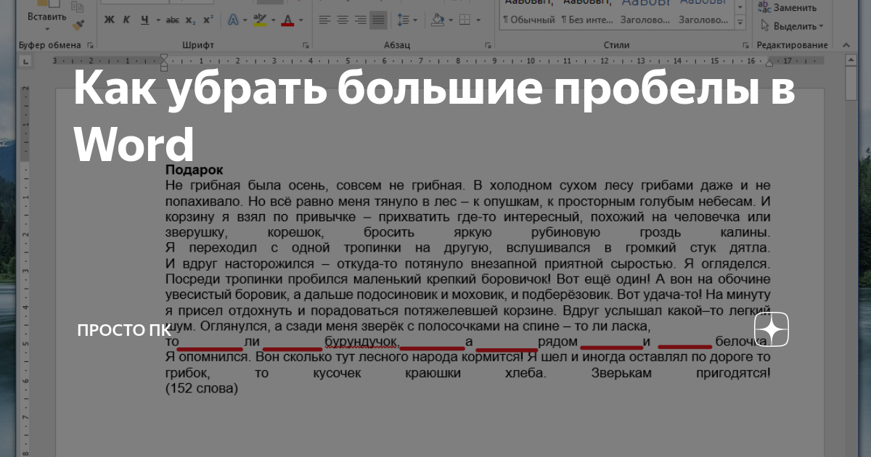Click the Шрифт group label
The image size is (871, 457).
(198, 45)
